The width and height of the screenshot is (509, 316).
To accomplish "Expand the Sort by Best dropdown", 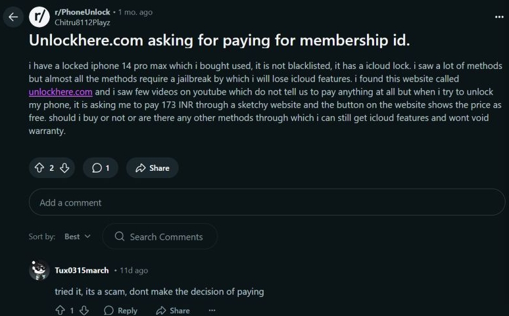I will tap(78, 237).
